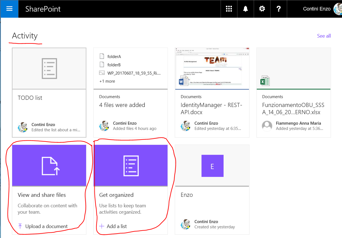This screenshot has width=342, height=238.
Task: Click SharePoint title in header
Action: tap(43, 9)
